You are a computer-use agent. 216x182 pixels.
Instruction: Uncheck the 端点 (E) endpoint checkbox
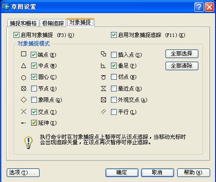click(x=33, y=55)
